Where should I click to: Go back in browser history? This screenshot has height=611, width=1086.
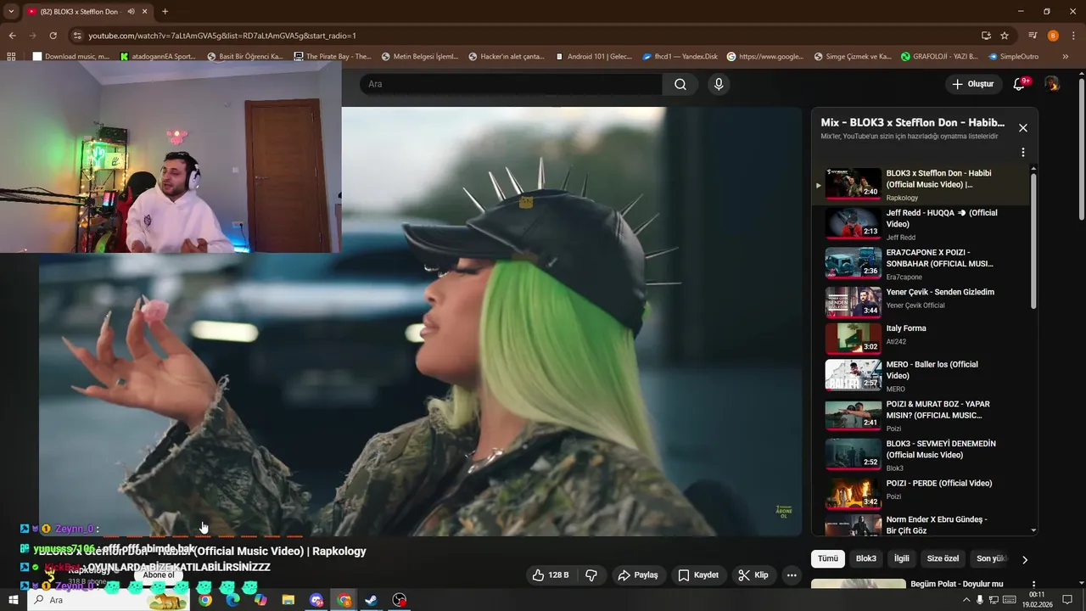(x=12, y=36)
